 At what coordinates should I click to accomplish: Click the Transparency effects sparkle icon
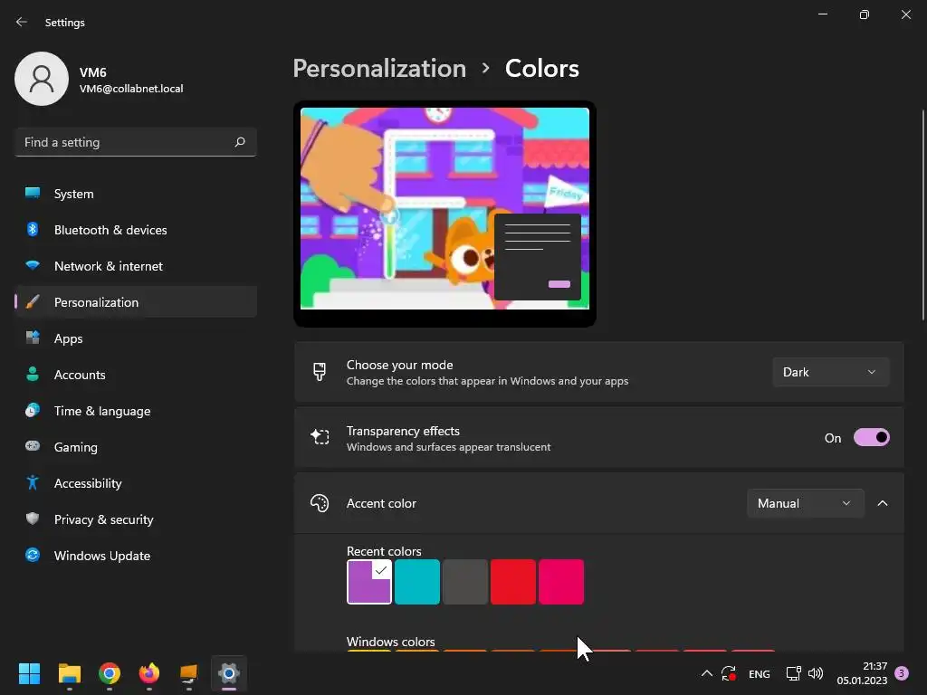tap(320, 437)
